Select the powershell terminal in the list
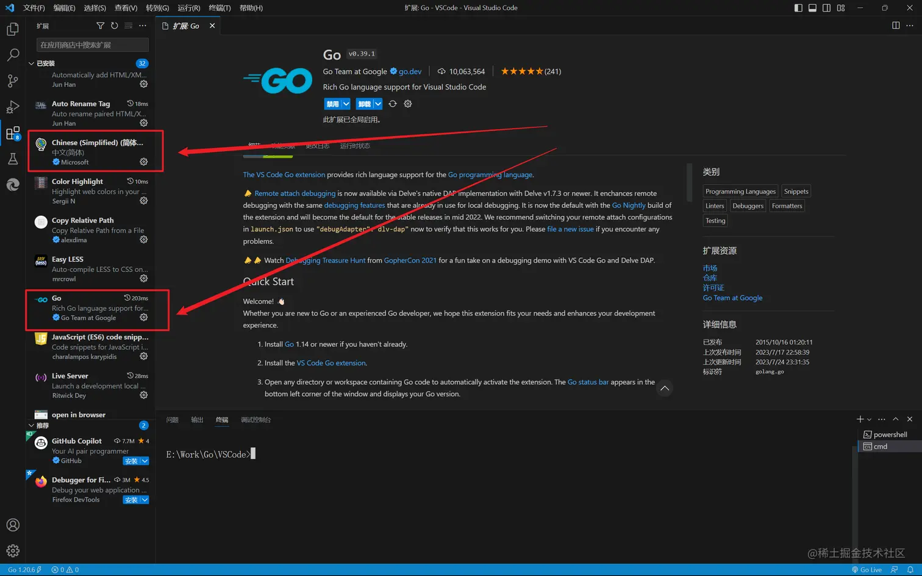 tap(890, 435)
